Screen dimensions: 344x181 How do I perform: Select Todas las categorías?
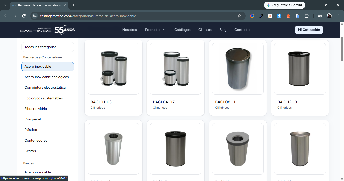48,47
